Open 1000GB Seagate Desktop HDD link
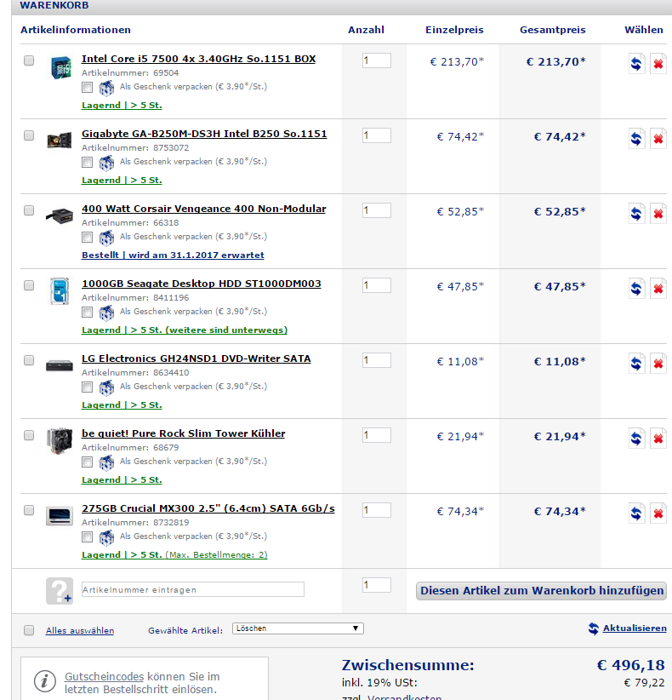 pos(201,284)
